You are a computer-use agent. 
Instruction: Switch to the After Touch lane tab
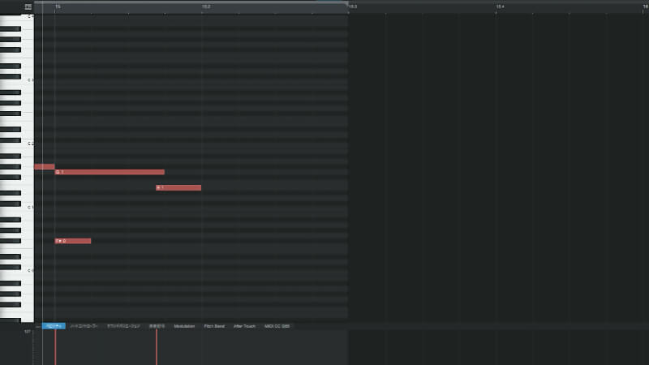(x=245, y=326)
